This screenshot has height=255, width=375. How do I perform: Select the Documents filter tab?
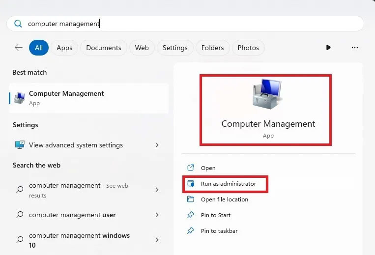[x=103, y=48]
